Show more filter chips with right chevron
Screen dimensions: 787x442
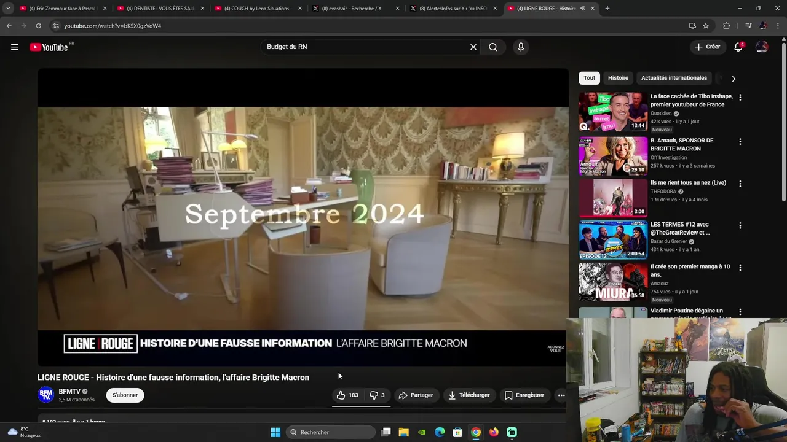(734, 79)
